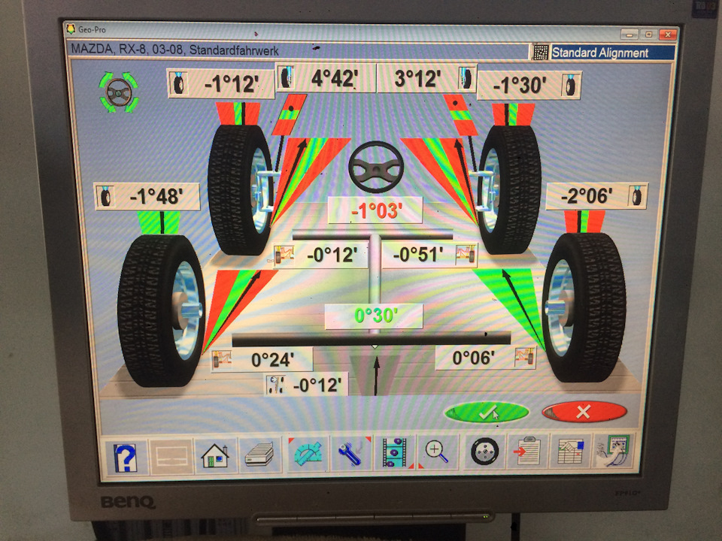Click rear right toe icon beside 0°06'
The height and width of the screenshot is (541, 722).
pos(525,358)
